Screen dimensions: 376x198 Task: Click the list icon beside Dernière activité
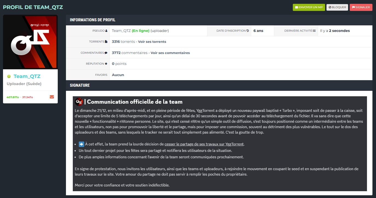click(314, 31)
